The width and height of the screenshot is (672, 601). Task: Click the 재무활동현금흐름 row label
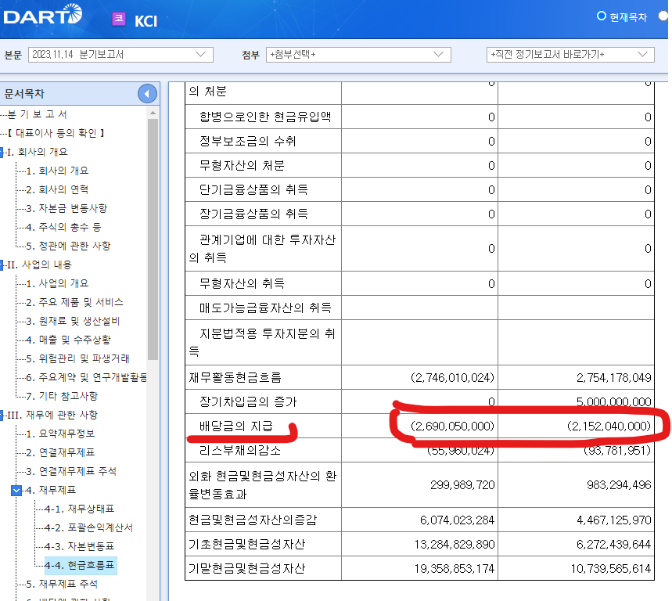coord(235,378)
